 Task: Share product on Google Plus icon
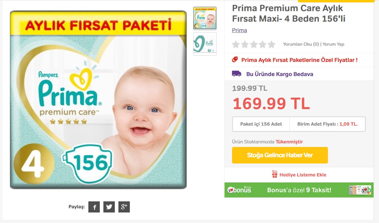124,207
